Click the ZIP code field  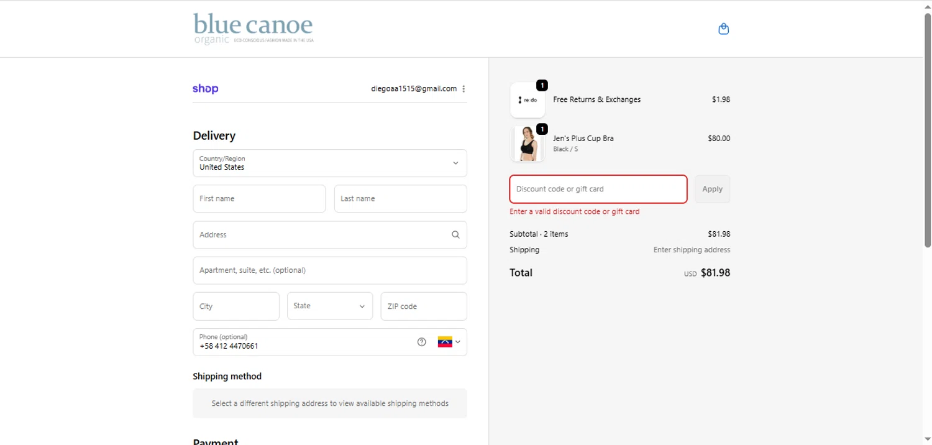(424, 306)
